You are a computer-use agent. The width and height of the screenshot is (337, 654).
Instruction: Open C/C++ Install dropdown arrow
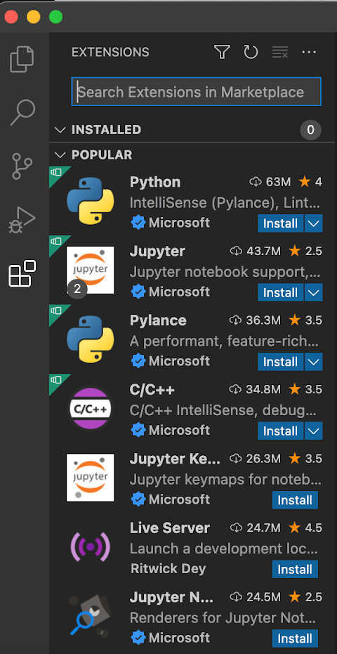pyautogui.click(x=314, y=431)
